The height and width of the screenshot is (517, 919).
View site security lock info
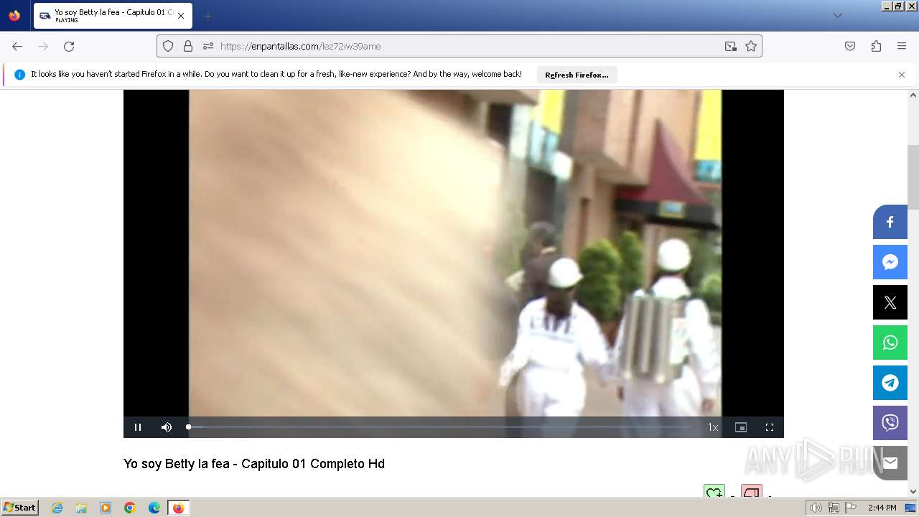(188, 46)
